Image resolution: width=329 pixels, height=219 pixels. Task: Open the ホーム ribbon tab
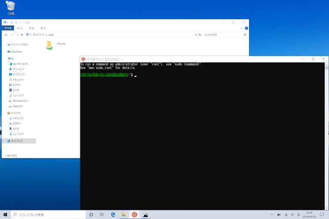(20, 28)
